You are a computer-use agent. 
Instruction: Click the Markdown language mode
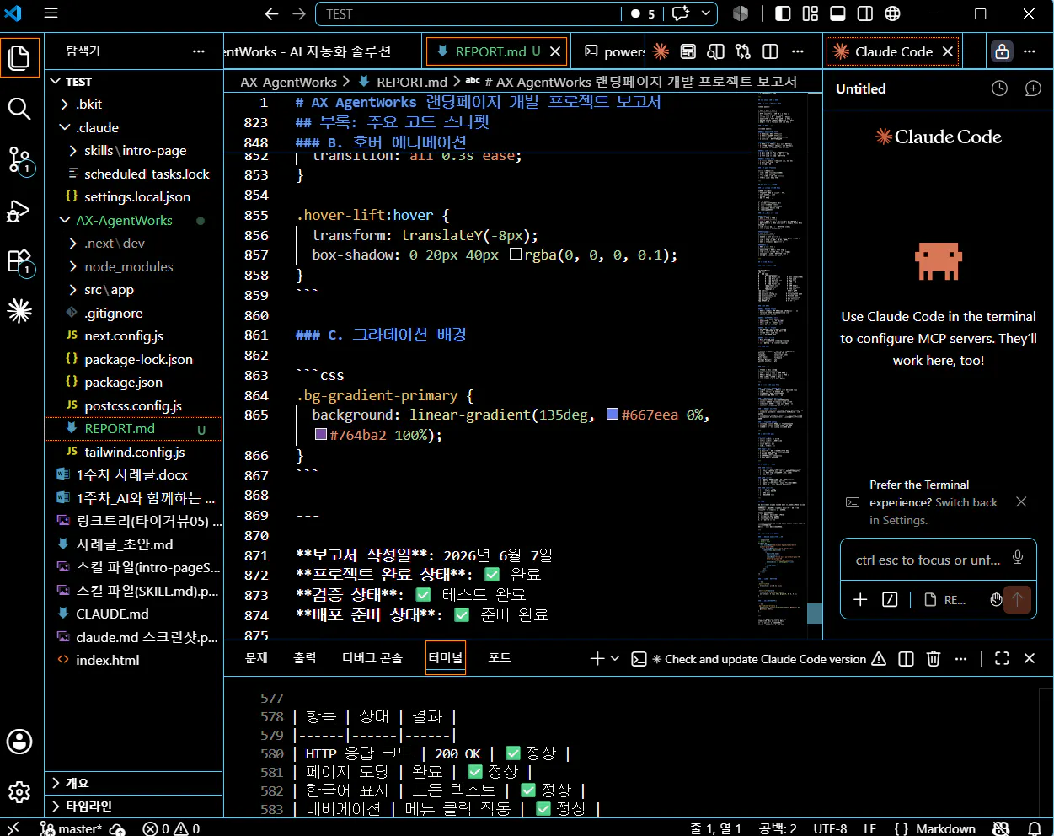[x=945, y=828]
